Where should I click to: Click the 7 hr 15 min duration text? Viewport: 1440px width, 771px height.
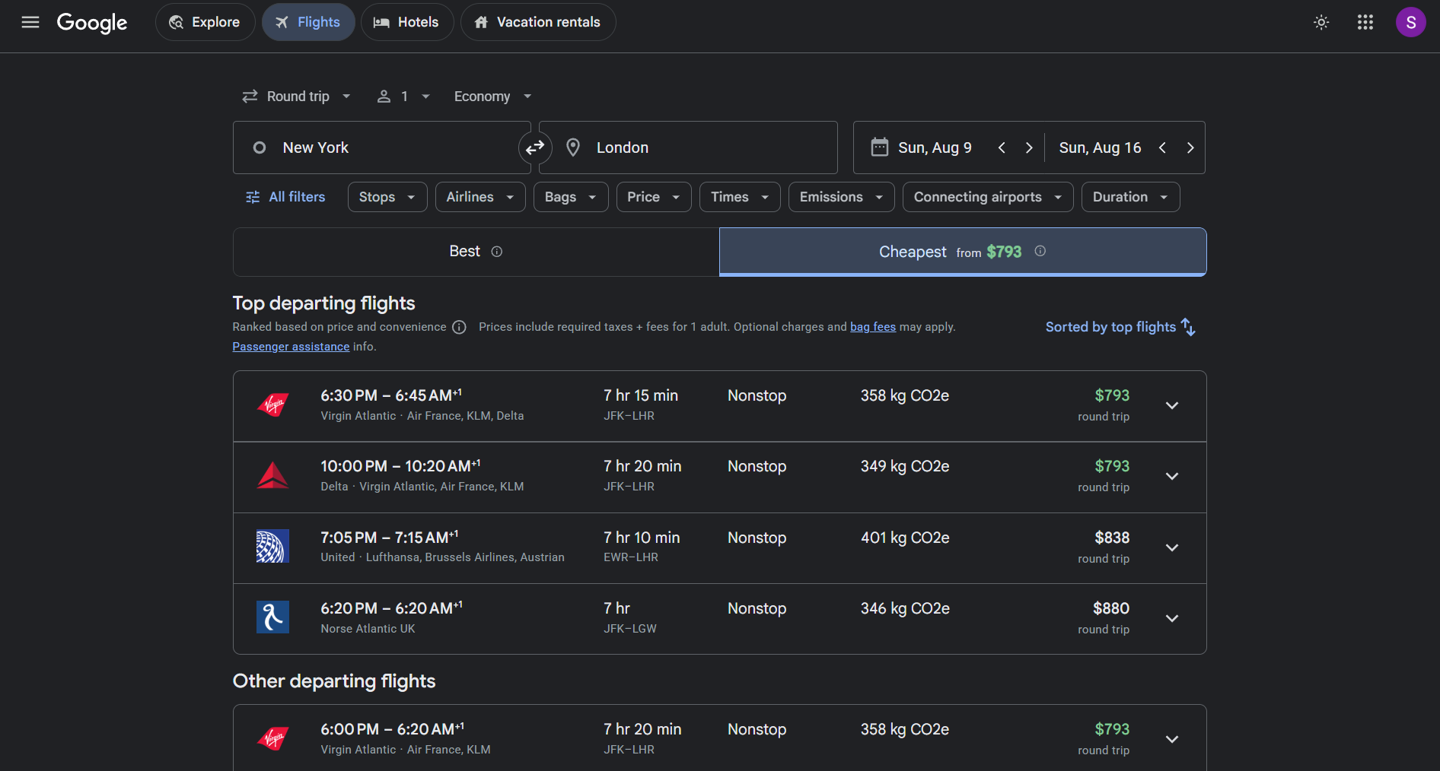[x=641, y=395]
